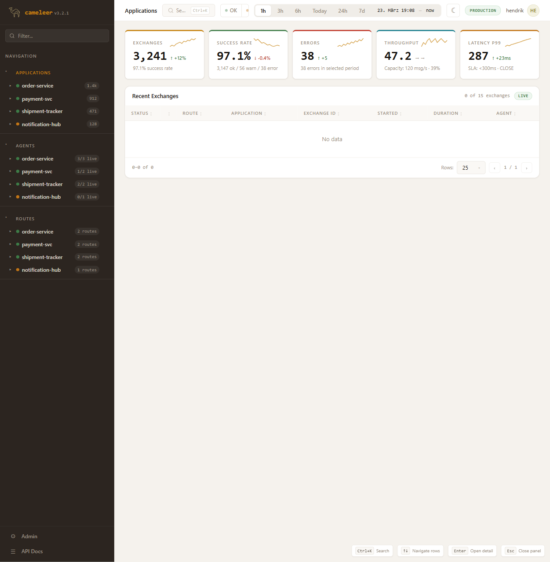Toggle the LIVE badge in Recent Exchanges

pos(523,96)
